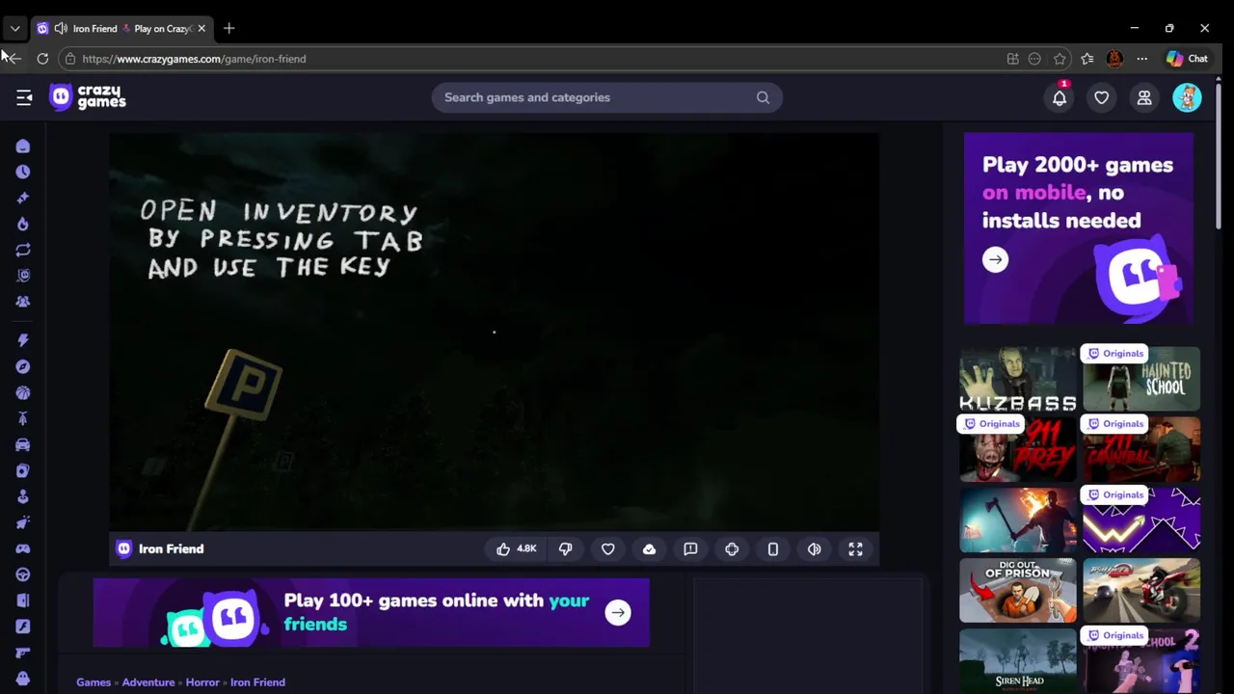Open the motorcycle racing game thumbnail
The width and height of the screenshot is (1234, 694).
coord(1141,590)
